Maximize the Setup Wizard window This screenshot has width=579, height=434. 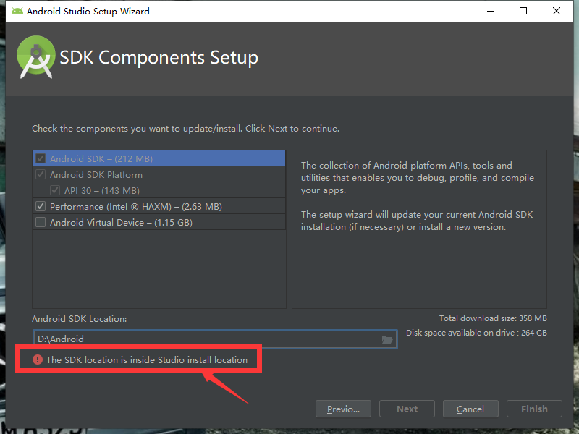(523, 11)
